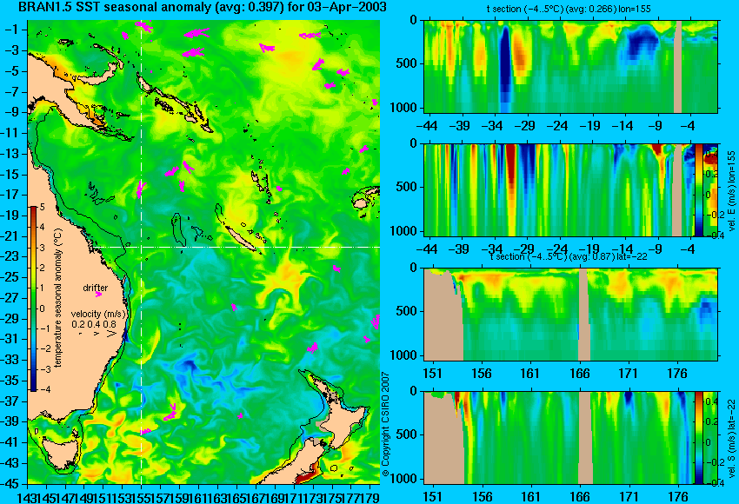
Task: Click the magenta drifter legend marker
Action: [98, 295]
